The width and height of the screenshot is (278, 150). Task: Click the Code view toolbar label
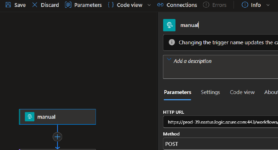point(130,5)
